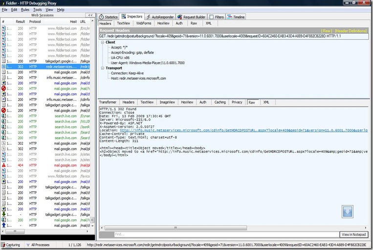The height and width of the screenshot is (250, 373).
Task: Open the Rules menu
Action: click(x=25, y=10)
